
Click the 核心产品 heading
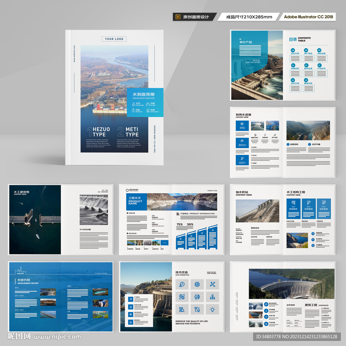click(x=246, y=42)
